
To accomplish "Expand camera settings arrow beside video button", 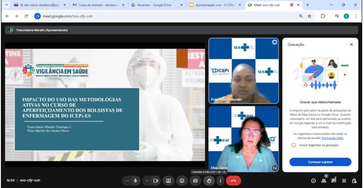I will 147,181.
